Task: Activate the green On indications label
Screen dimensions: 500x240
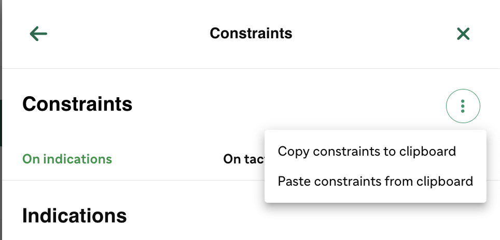Action: tap(67, 159)
